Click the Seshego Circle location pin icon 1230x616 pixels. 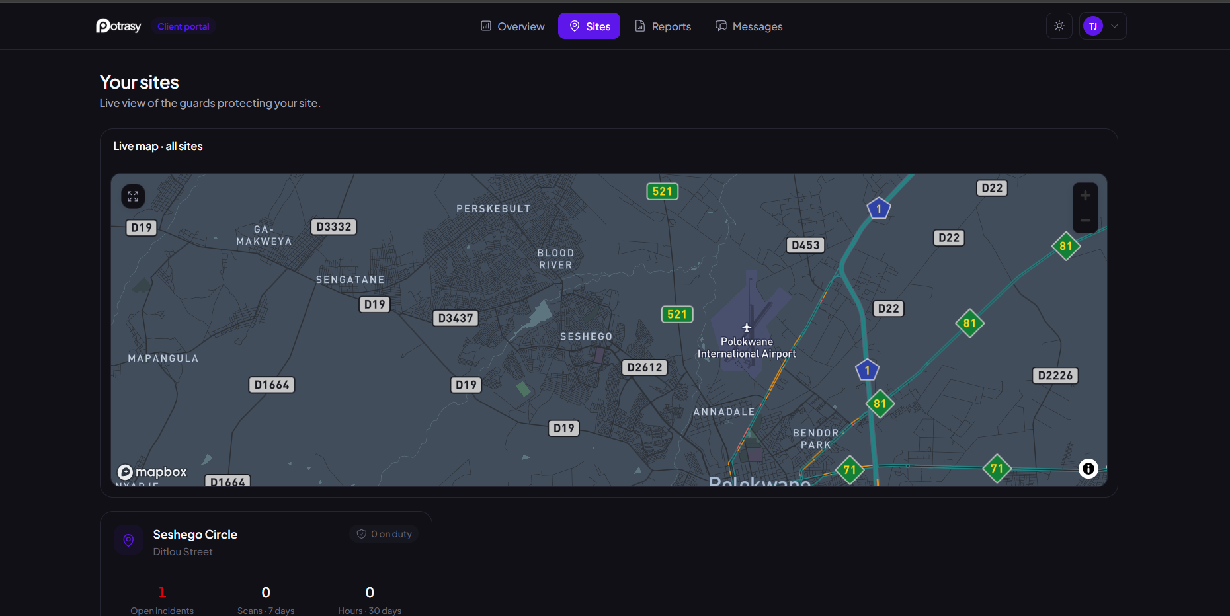129,540
